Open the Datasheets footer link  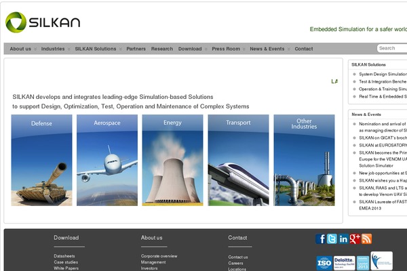(64, 256)
